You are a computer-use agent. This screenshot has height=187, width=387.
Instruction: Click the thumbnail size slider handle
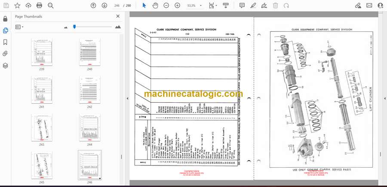click(74, 27)
